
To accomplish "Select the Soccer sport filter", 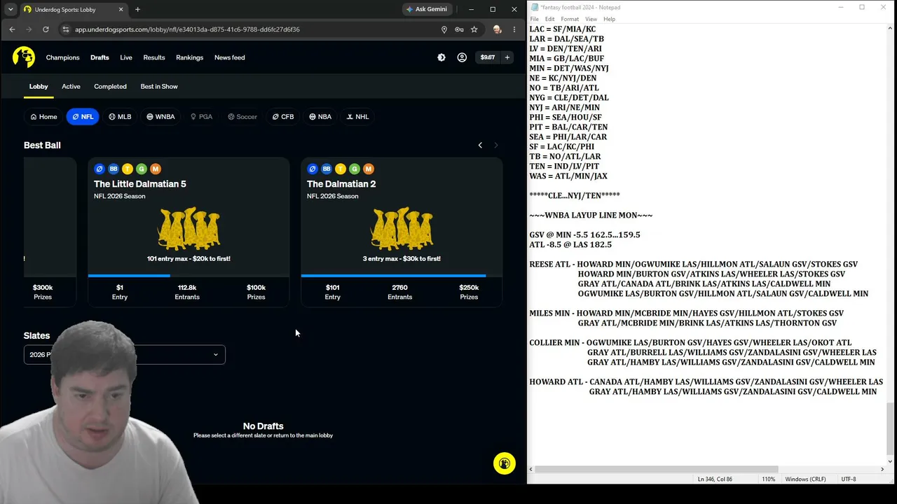I will coord(242,117).
